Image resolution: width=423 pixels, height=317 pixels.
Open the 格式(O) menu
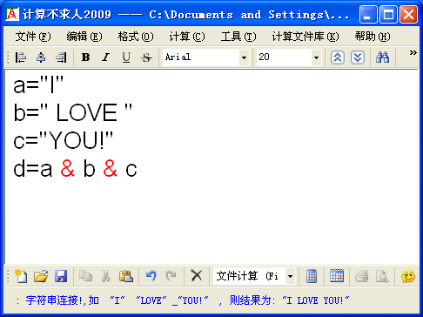136,37
